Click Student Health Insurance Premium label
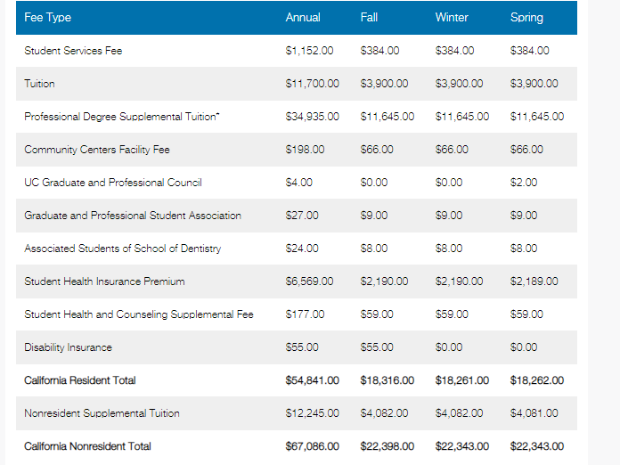Viewport: 620px width, 465px height. (104, 281)
